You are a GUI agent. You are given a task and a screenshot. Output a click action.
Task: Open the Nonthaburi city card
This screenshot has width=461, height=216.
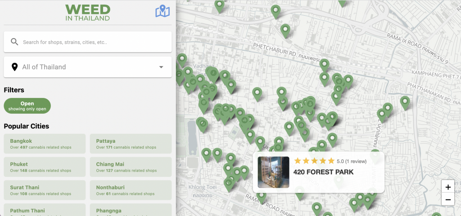pos(131,190)
